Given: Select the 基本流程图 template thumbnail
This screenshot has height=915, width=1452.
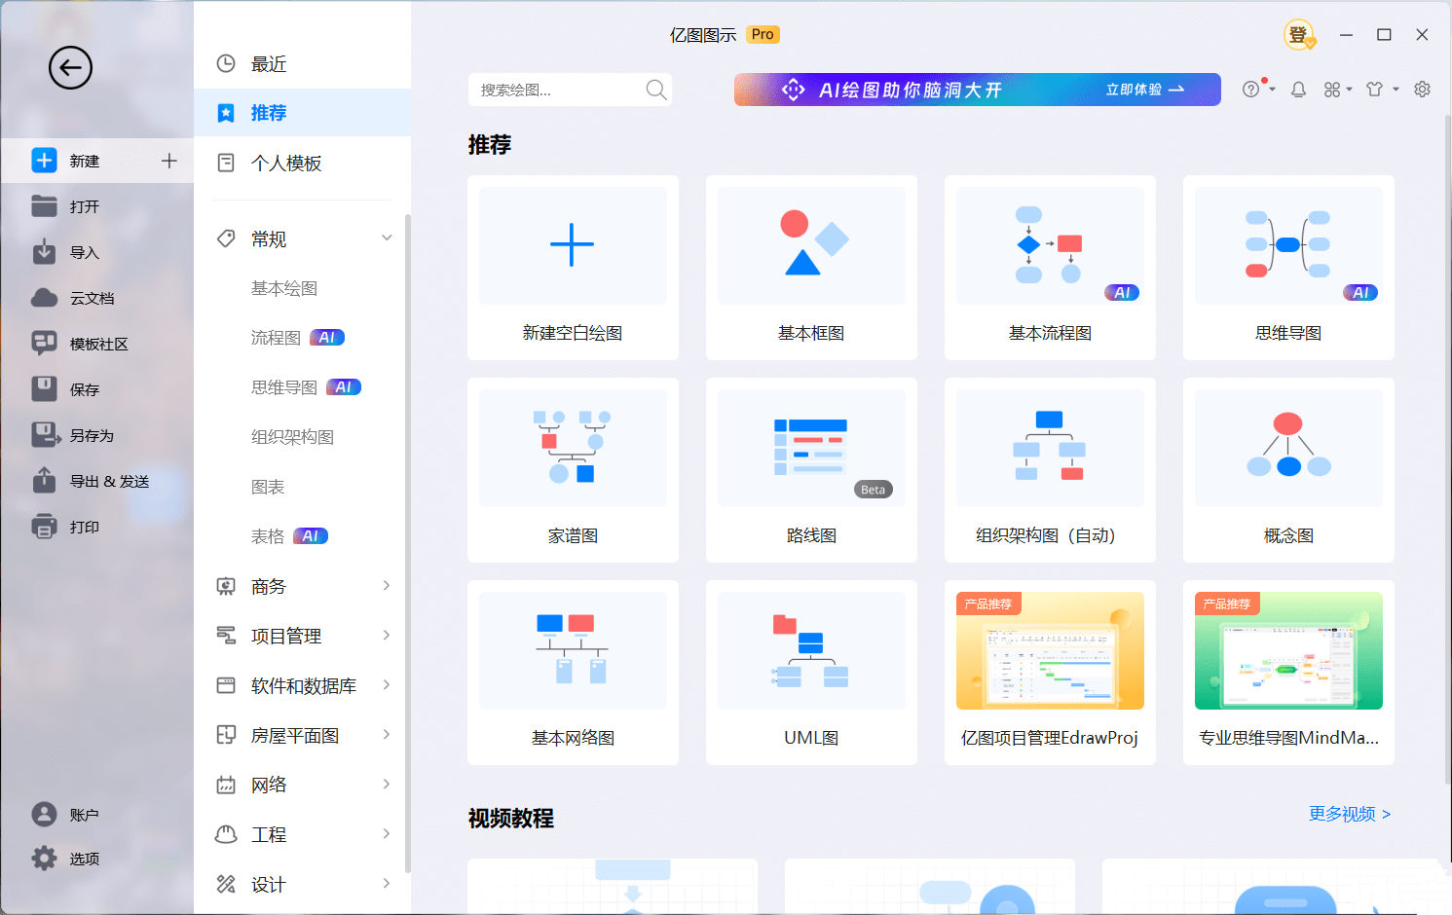Looking at the screenshot, I should pyautogui.click(x=1050, y=246).
